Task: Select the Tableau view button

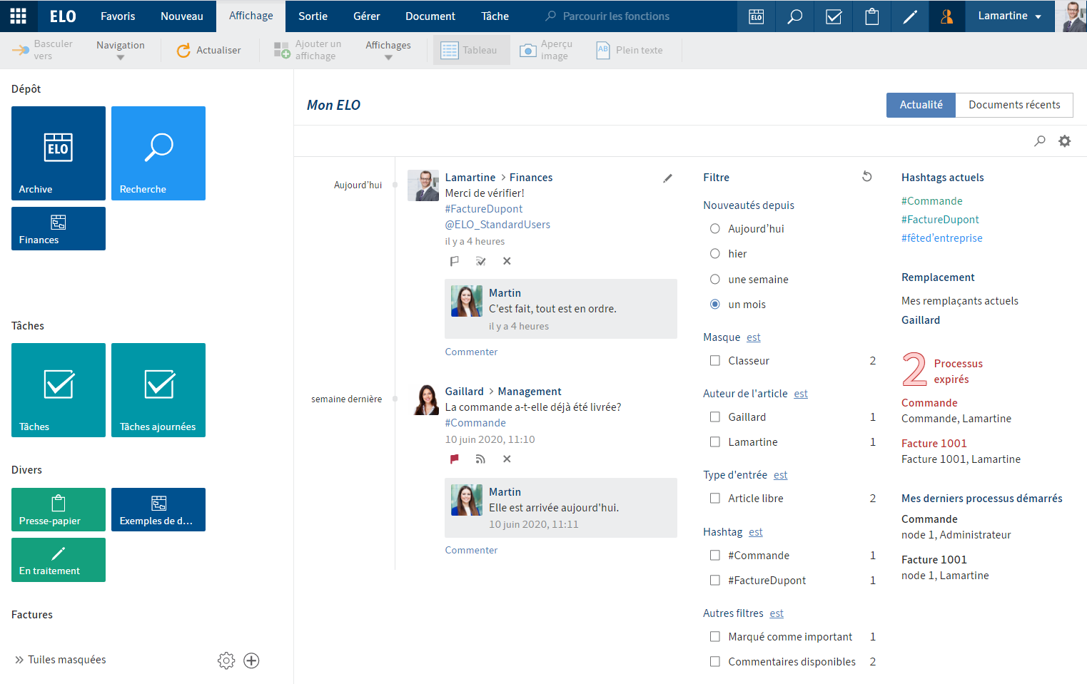Action: click(x=471, y=50)
